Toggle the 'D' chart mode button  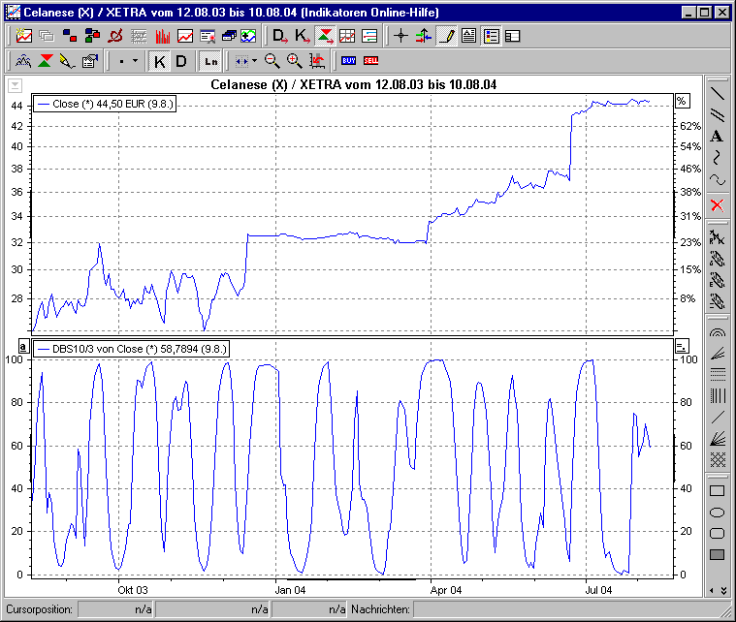coord(181,61)
